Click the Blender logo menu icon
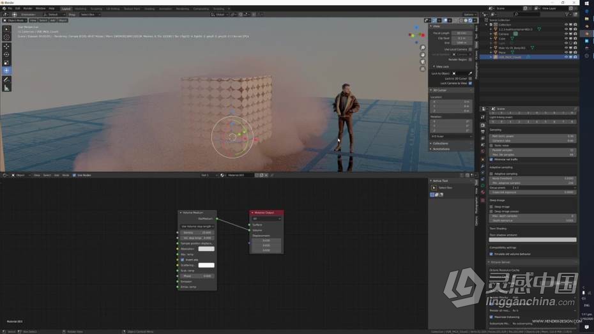594x334 pixels. click(4, 8)
